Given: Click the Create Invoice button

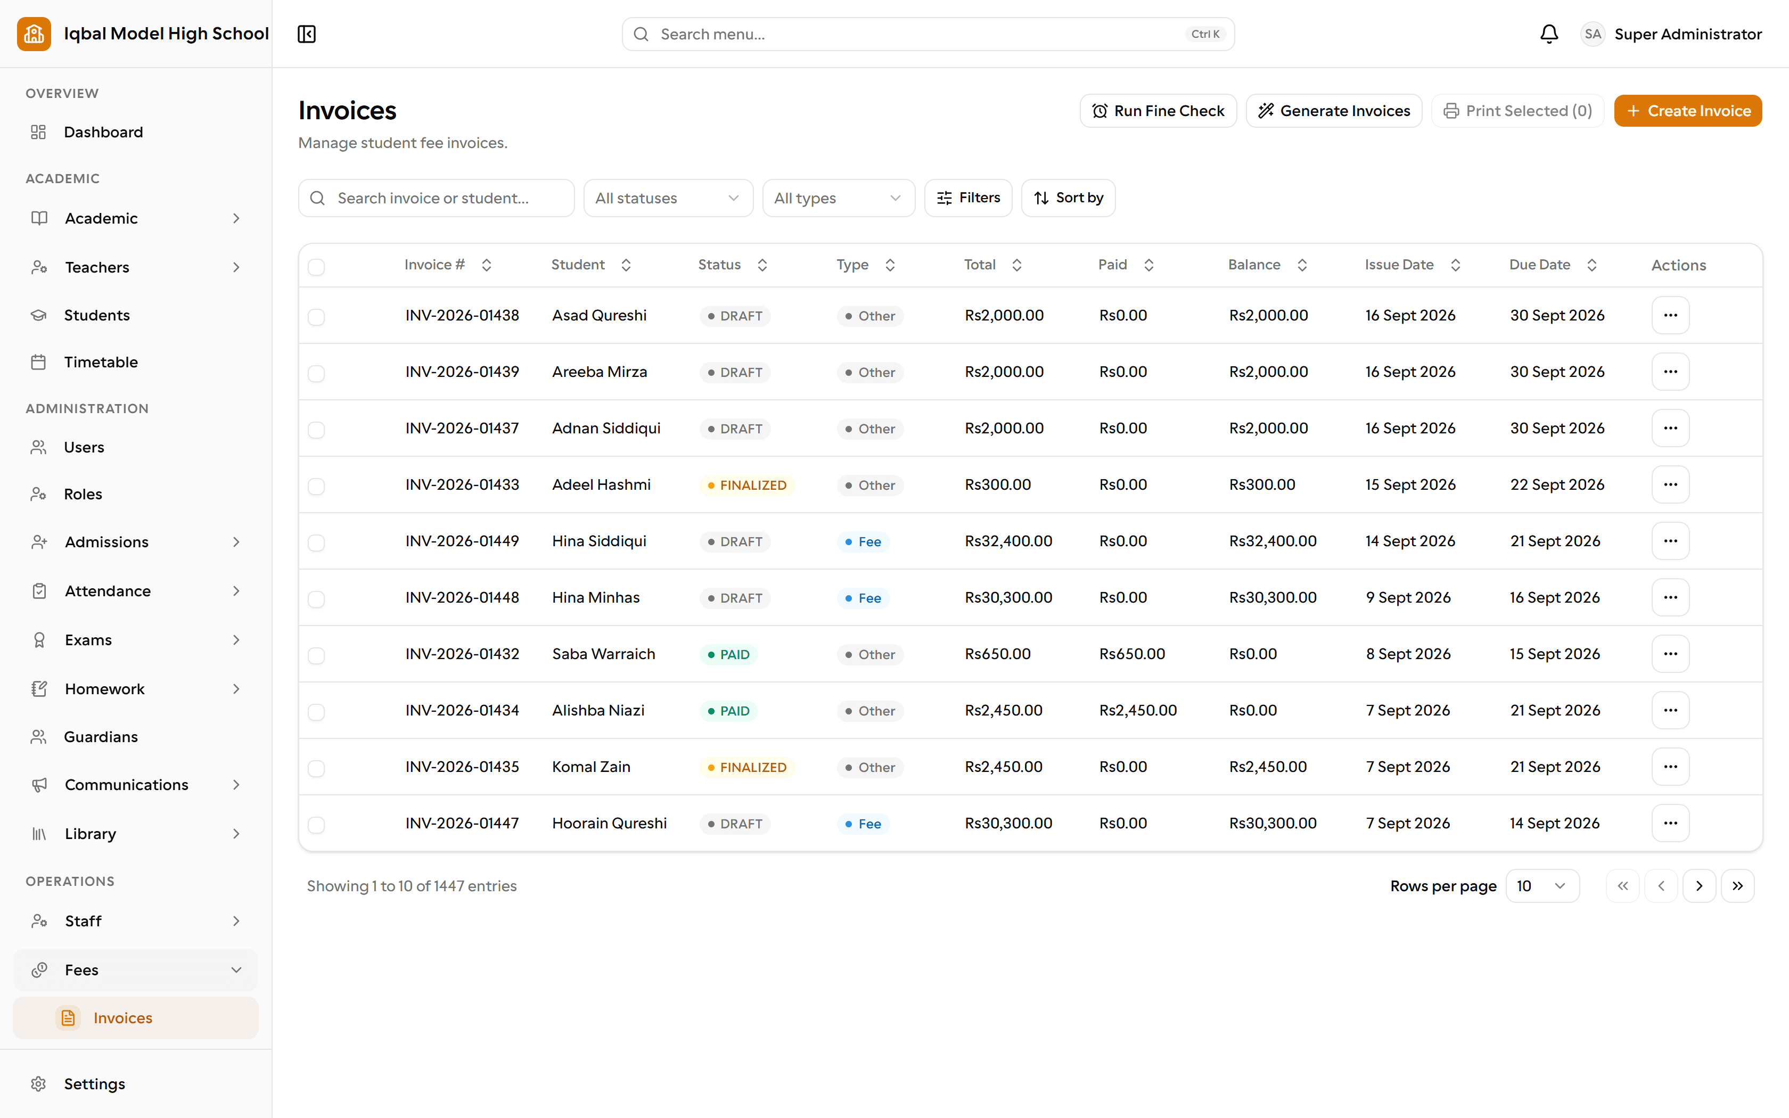Looking at the screenshot, I should [x=1688, y=111].
